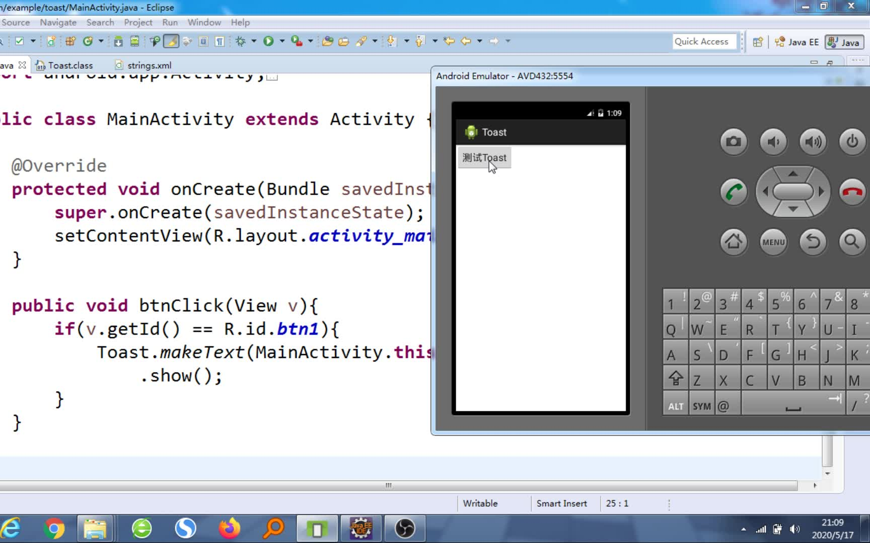Click the Android SDK Manager download icon
The width and height of the screenshot is (870, 543).
click(x=118, y=41)
